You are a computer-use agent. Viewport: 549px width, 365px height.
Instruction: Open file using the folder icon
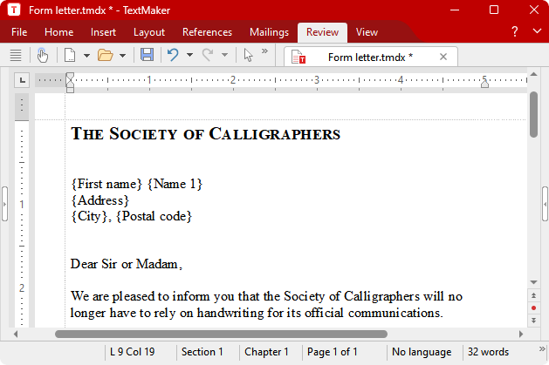(x=105, y=55)
